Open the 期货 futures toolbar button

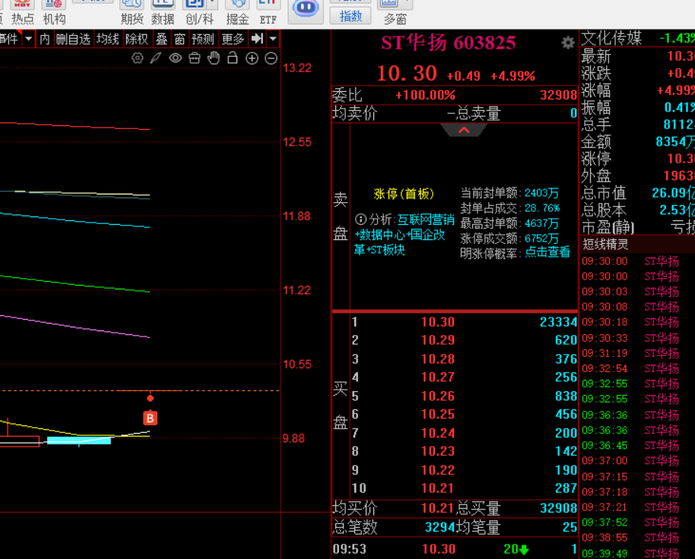coord(132,12)
